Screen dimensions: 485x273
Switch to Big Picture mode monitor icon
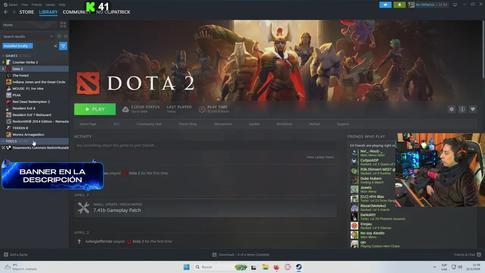[x=455, y=5]
